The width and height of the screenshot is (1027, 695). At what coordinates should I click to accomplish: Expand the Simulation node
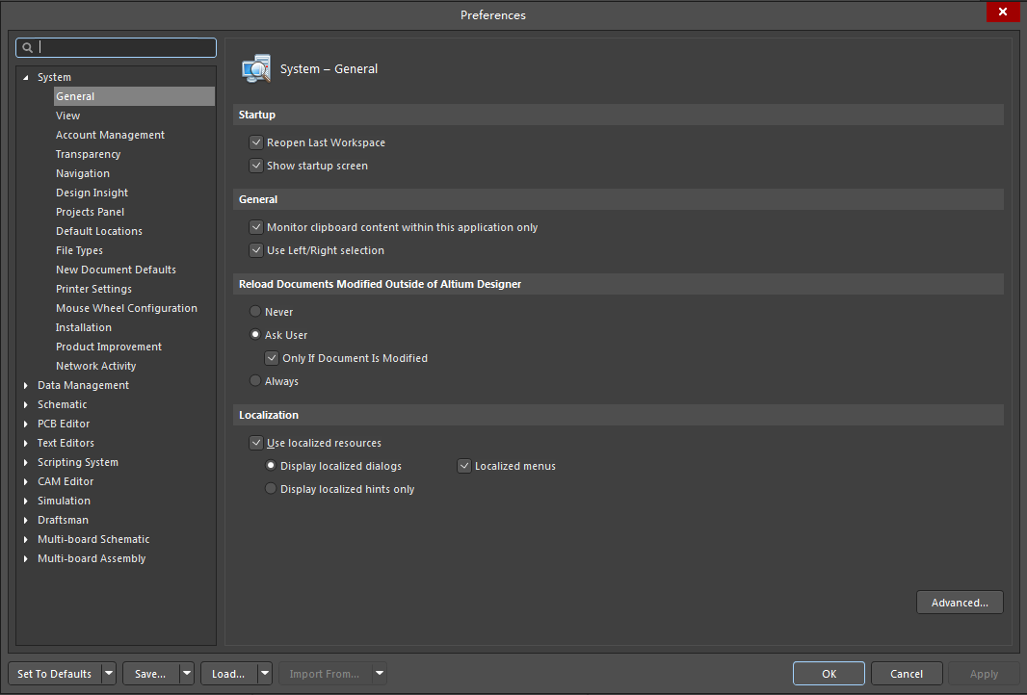(x=26, y=501)
